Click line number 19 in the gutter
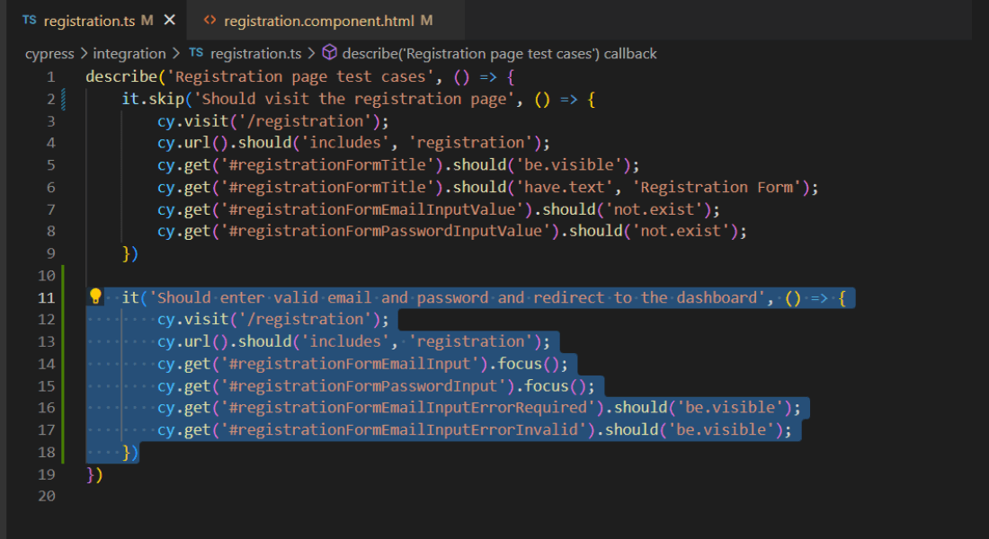Image resolution: width=989 pixels, height=539 pixels. (x=47, y=474)
